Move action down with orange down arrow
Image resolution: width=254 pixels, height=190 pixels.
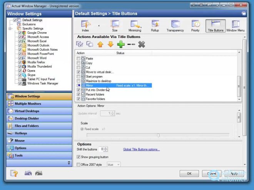(x=110, y=44)
